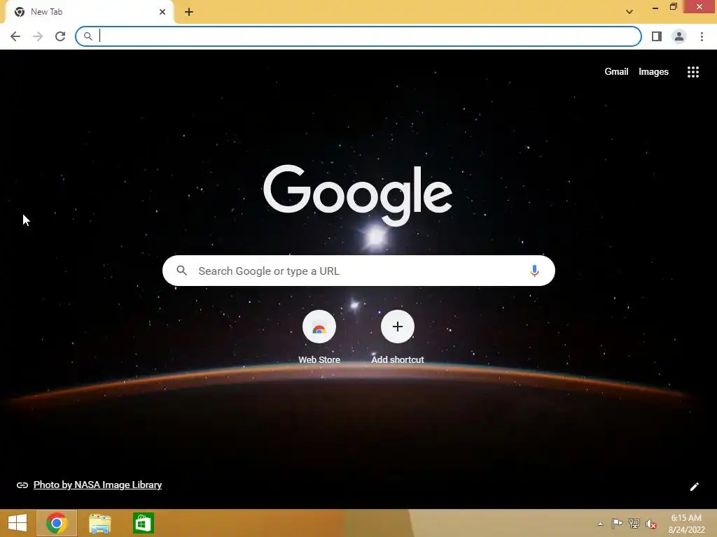717x537 pixels.
Task: Click the search icon in the address bar
Action: click(88, 36)
